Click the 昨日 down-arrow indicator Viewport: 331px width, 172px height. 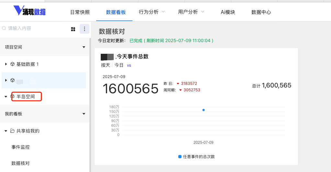tap(178, 84)
